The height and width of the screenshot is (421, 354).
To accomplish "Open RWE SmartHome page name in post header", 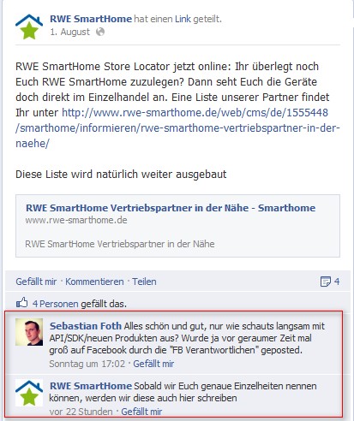I will click(x=91, y=19).
